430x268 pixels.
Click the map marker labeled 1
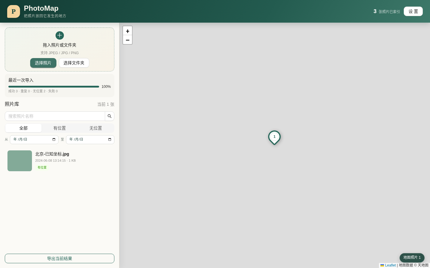click(x=274, y=137)
